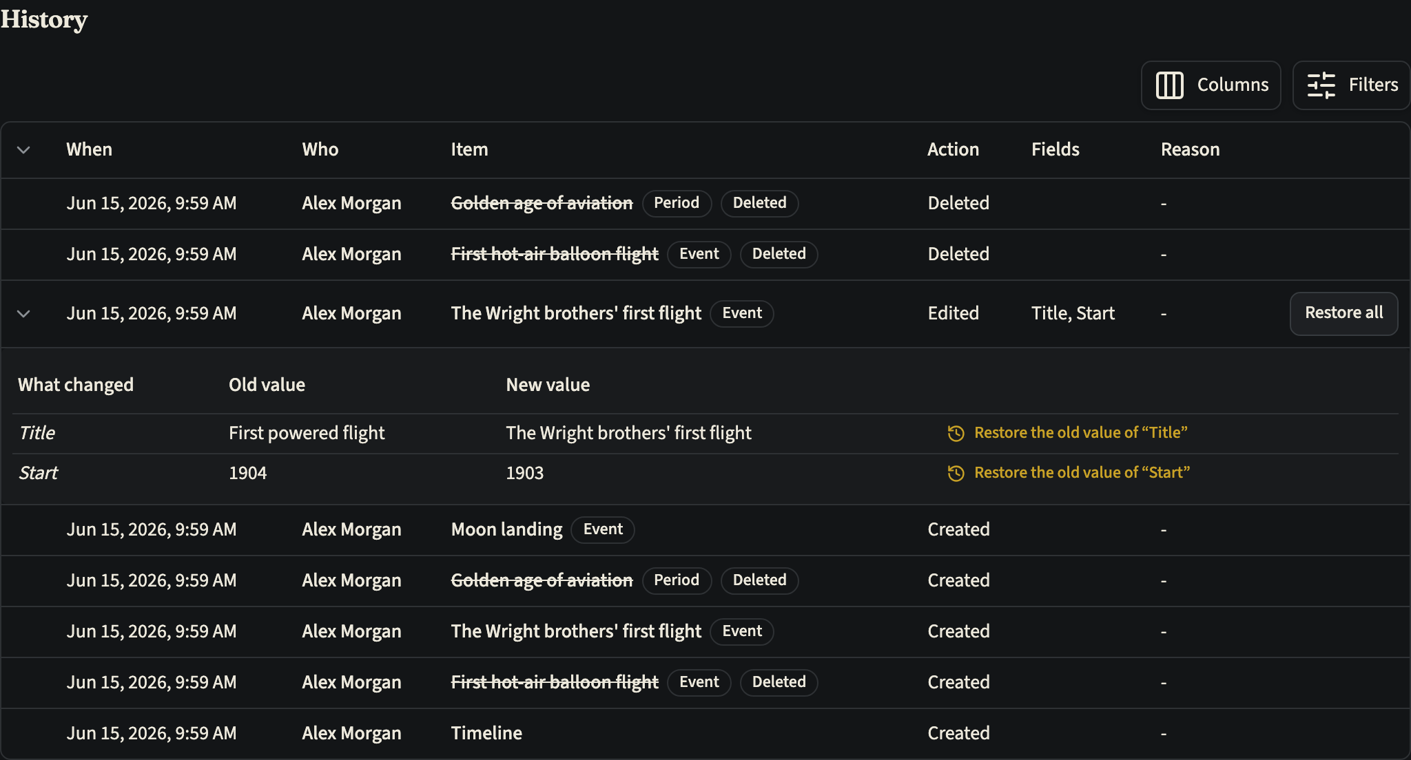The height and width of the screenshot is (760, 1411).
Task: Click Created action in the Timeline row
Action: point(958,733)
